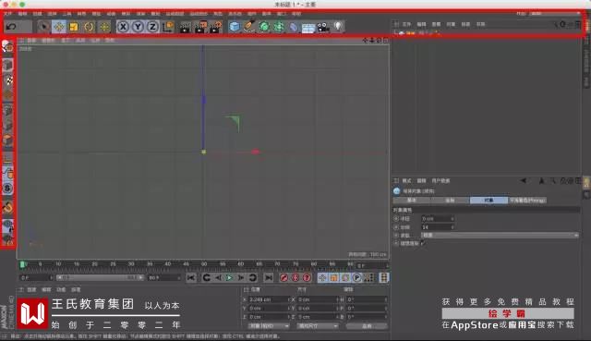Screen dimensions: 591x341
Task: Open object relative coordinate dropdown
Action: (269, 326)
